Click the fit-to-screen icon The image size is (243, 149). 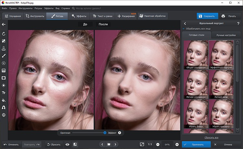pos(142,144)
